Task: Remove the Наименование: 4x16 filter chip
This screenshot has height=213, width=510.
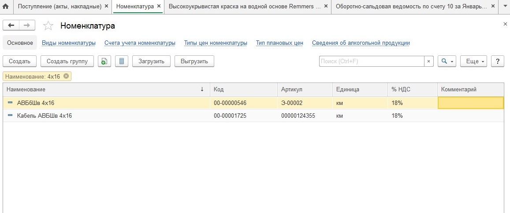Action: coord(66,76)
